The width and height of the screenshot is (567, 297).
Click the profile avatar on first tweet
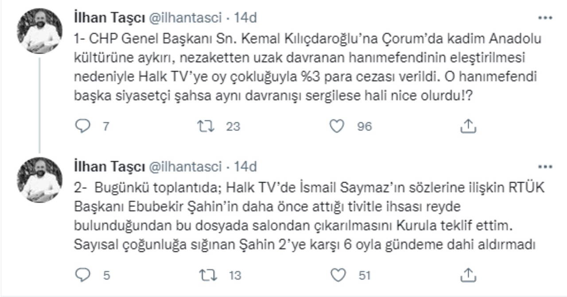tap(39, 31)
